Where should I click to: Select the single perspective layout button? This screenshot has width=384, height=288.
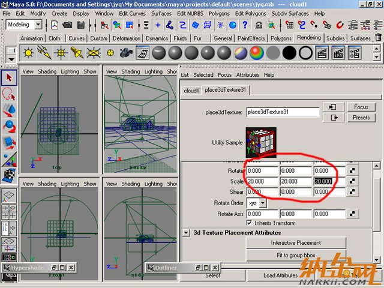[9, 195]
